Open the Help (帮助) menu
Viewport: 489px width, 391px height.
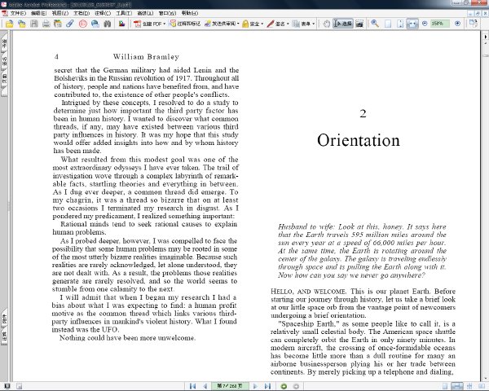click(x=190, y=13)
